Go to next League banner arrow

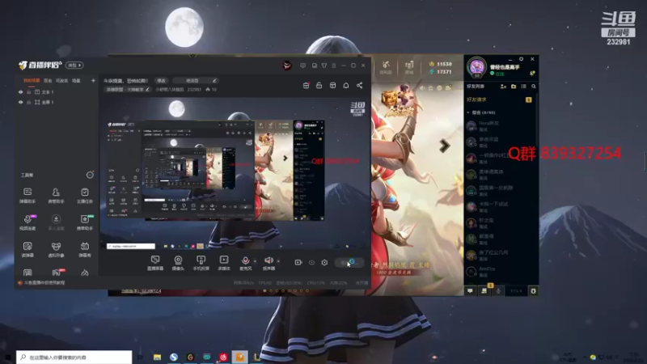point(444,146)
